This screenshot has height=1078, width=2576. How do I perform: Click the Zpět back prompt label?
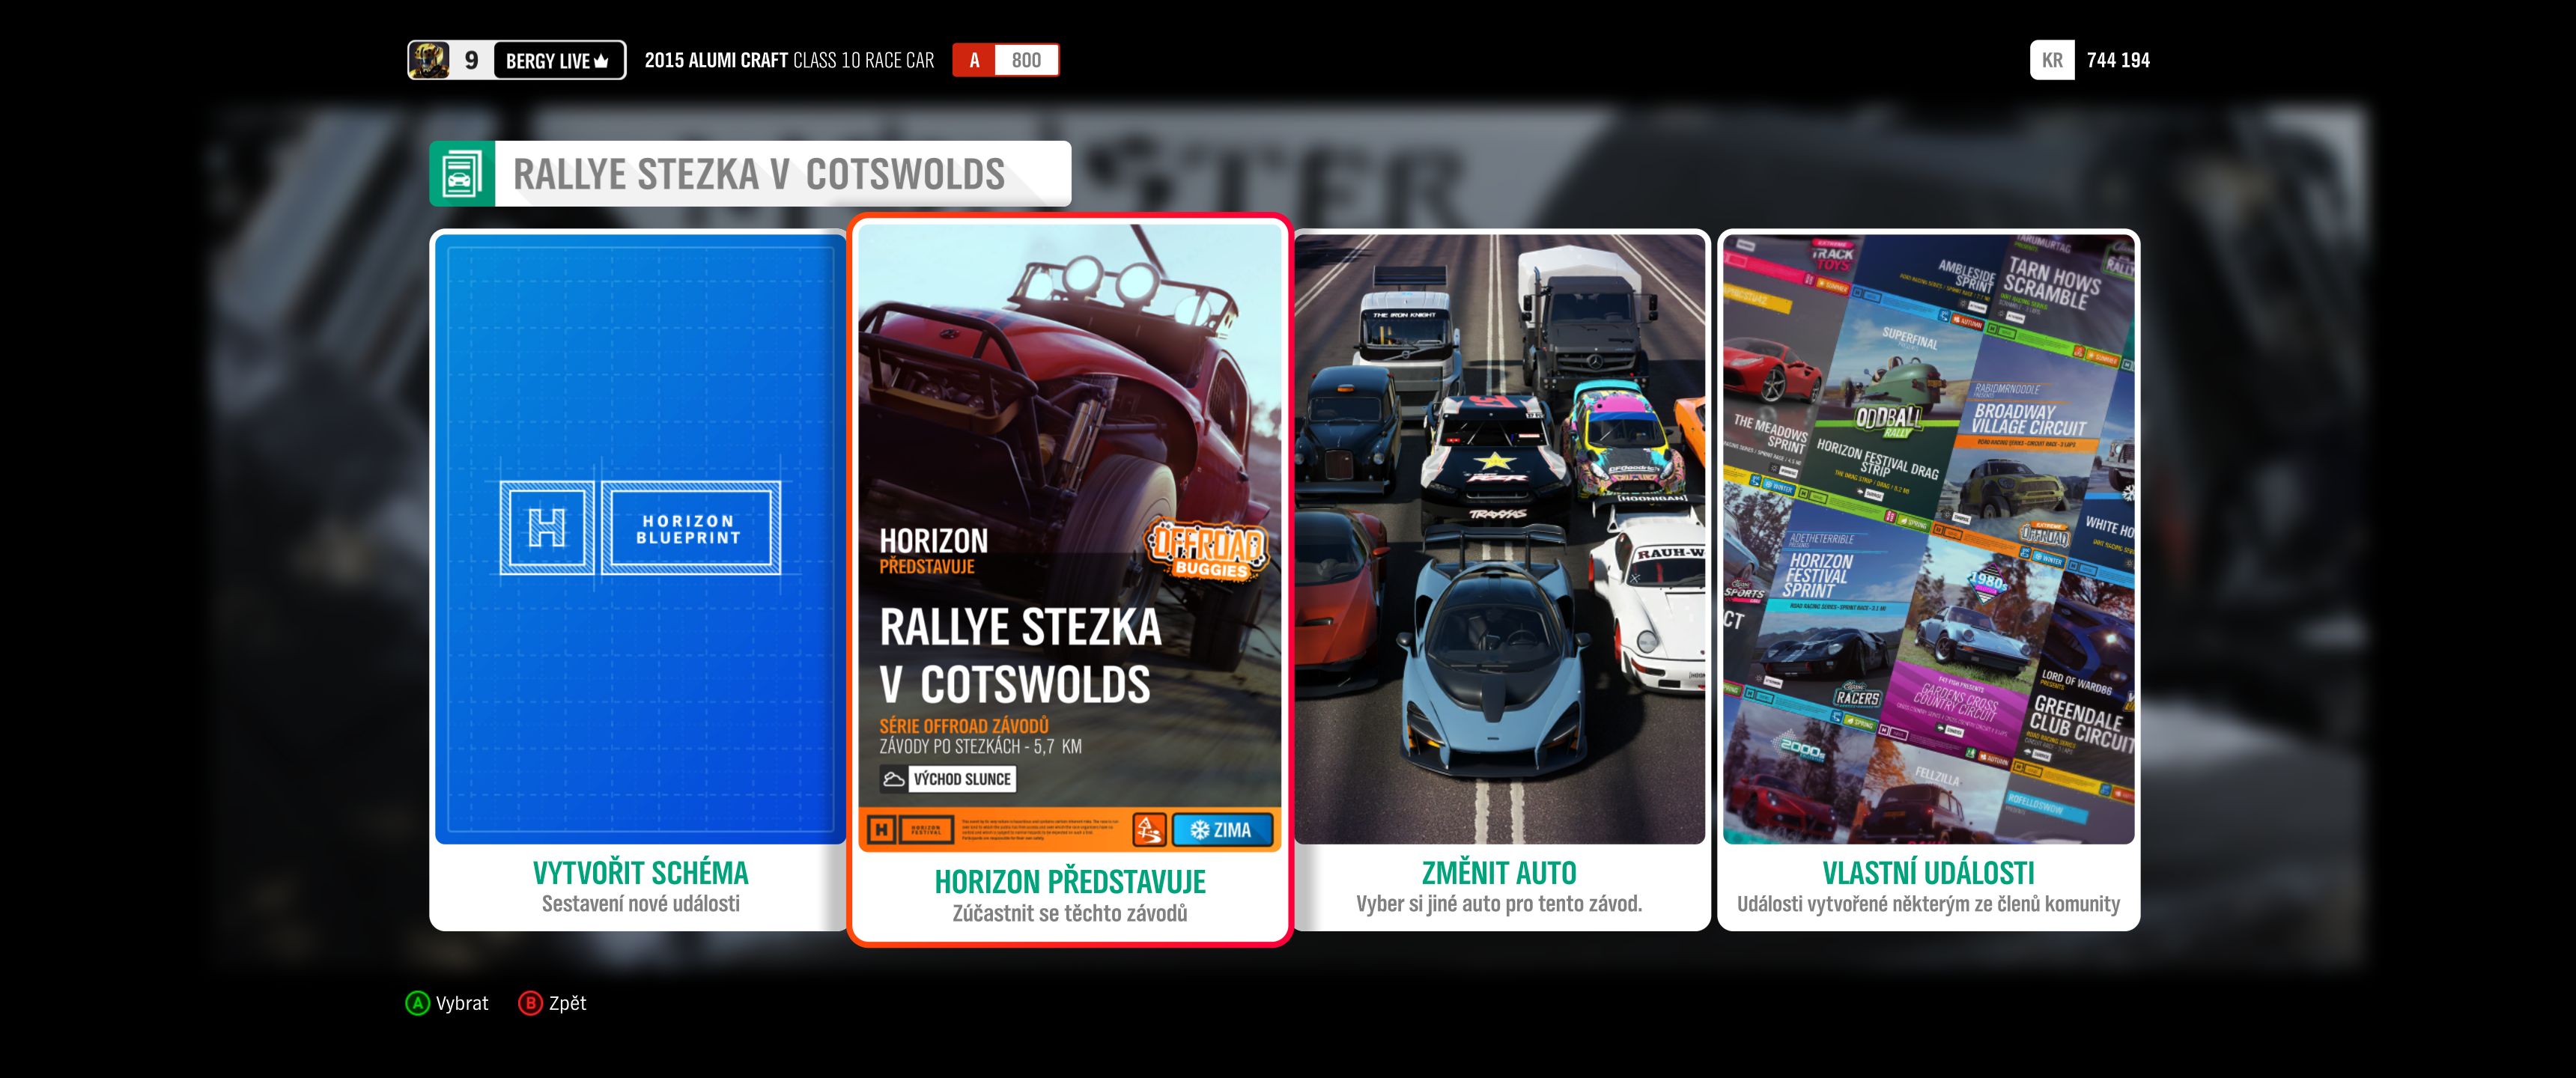tap(567, 1003)
